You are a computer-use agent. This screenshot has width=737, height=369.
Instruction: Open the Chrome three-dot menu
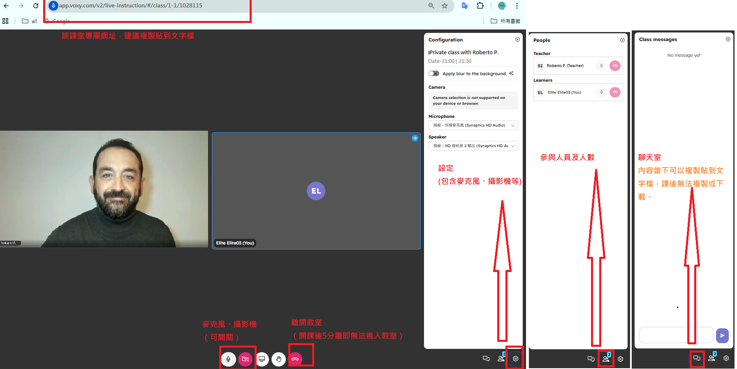517,6
